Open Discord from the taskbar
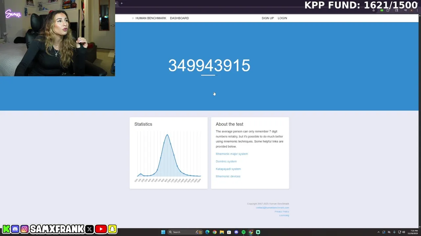 pyautogui.click(x=236, y=232)
